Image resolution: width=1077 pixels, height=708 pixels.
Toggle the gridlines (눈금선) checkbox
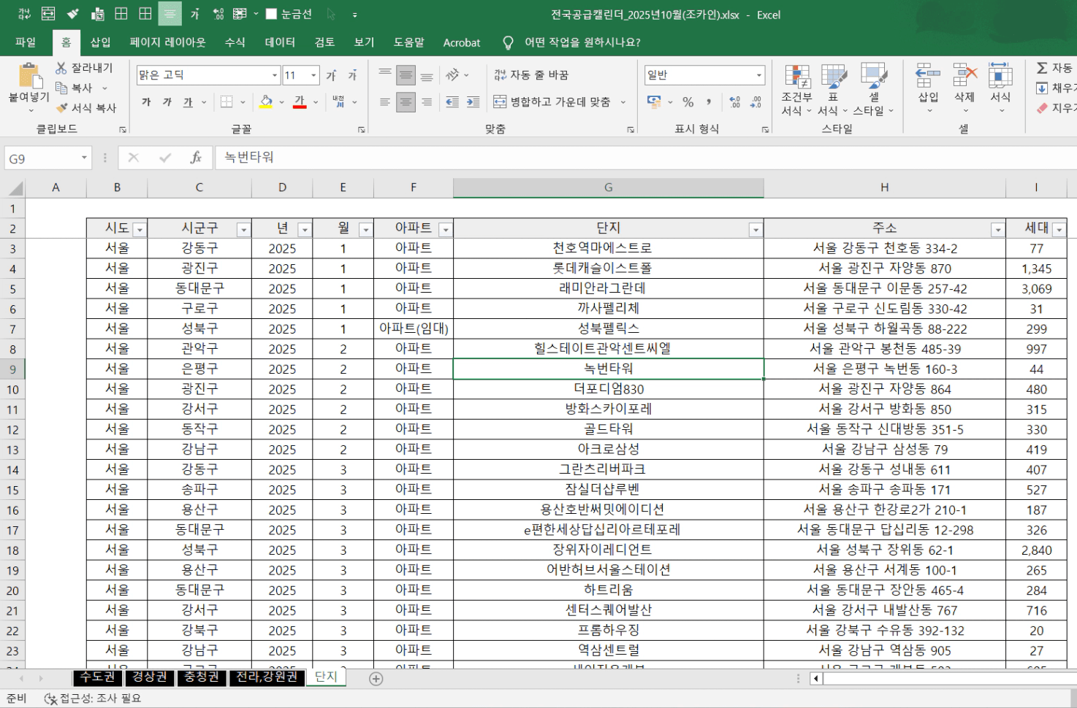pyautogui.click(x=272, y=15)
